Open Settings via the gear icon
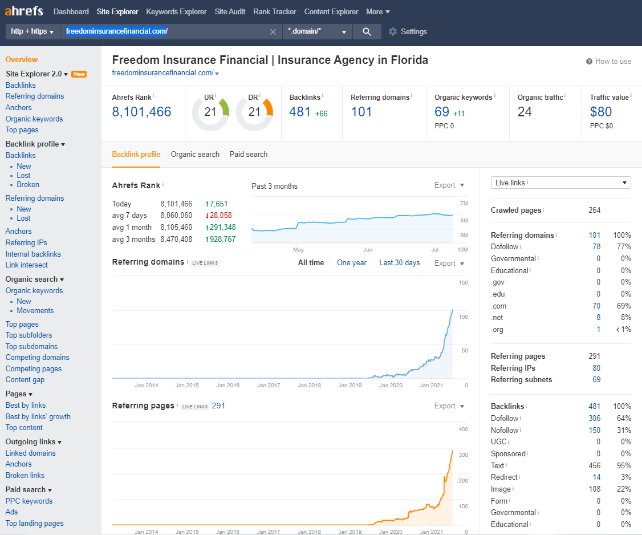 pos(393,31)
